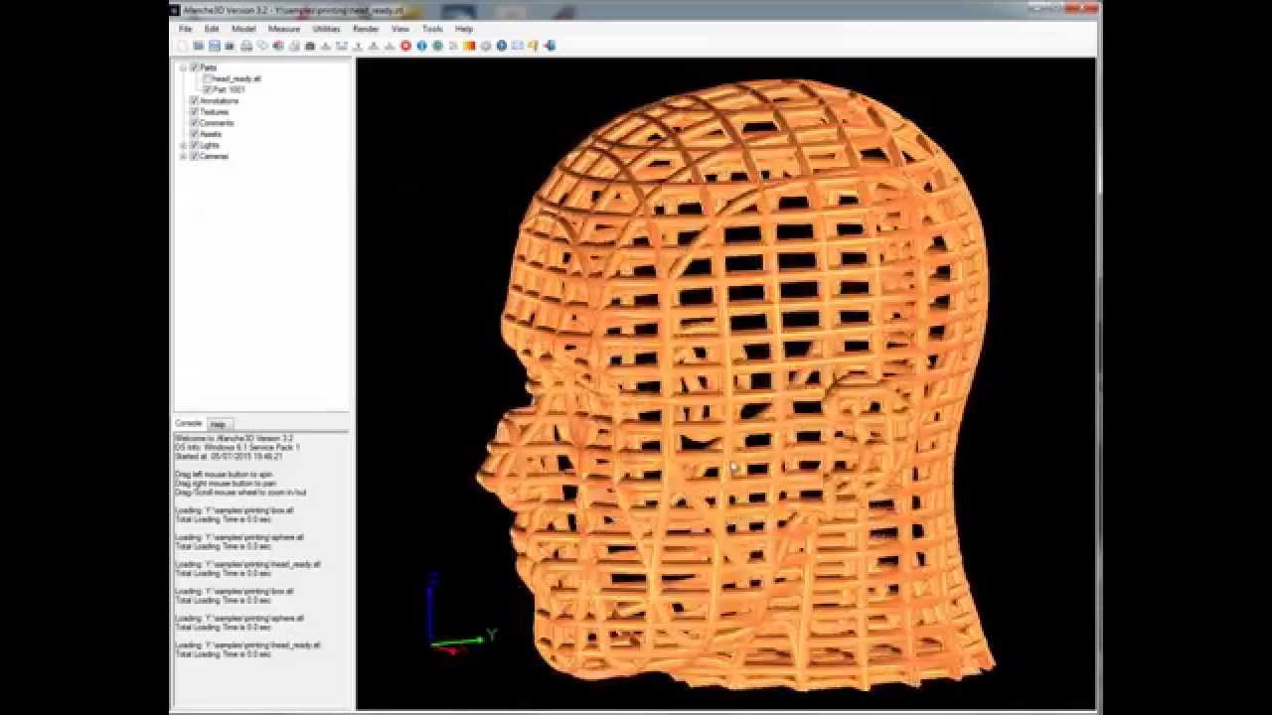Click the yellow flag-shaped toolbar icon

pyautogui.click(x=533, y=46)
